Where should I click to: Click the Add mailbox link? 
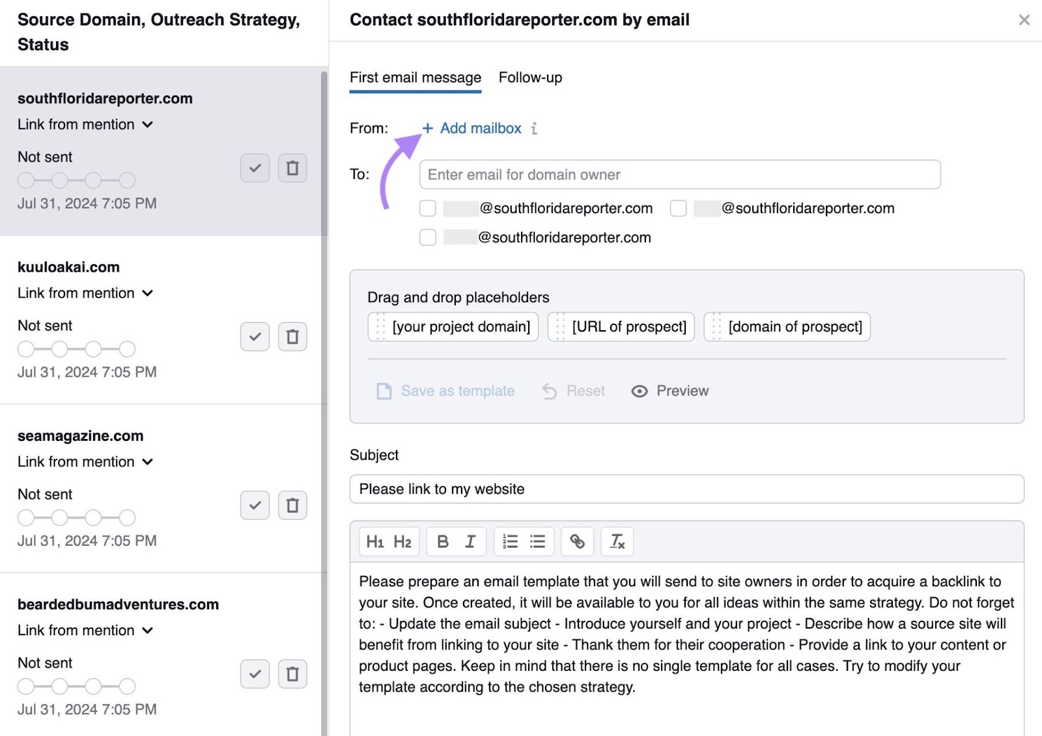pos(480,128)
